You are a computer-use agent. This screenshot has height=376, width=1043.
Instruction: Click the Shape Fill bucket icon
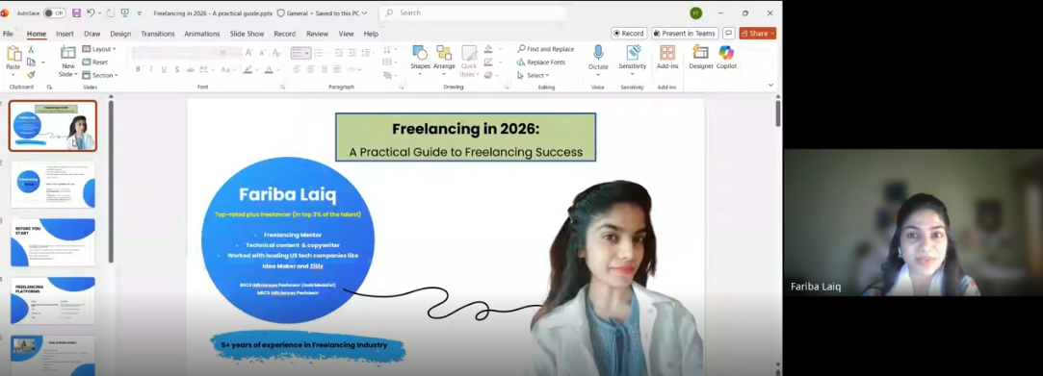(x=489, y=49)
